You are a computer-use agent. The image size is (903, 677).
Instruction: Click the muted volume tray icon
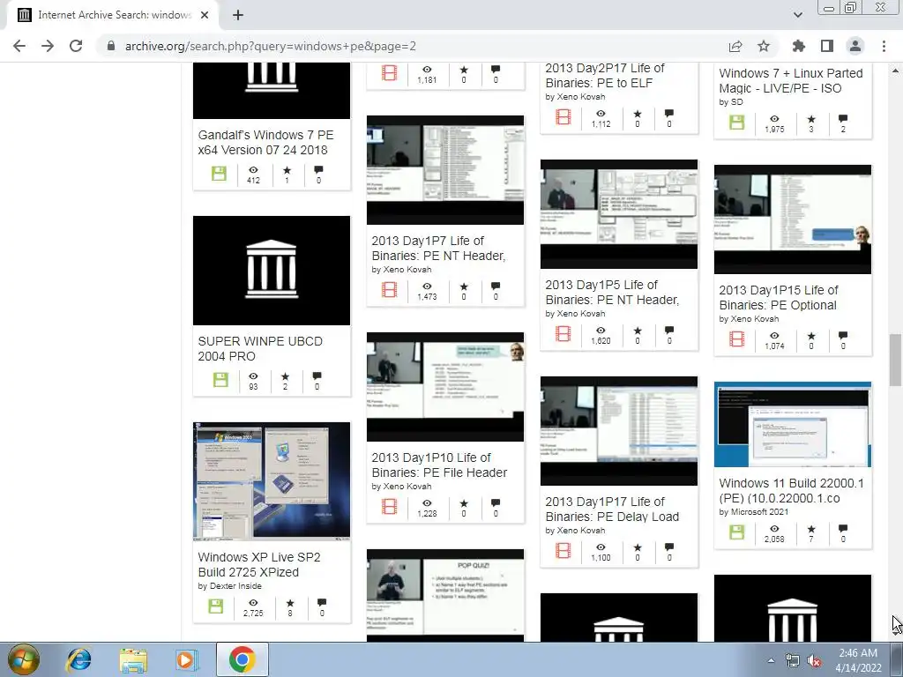coord(814,661)
